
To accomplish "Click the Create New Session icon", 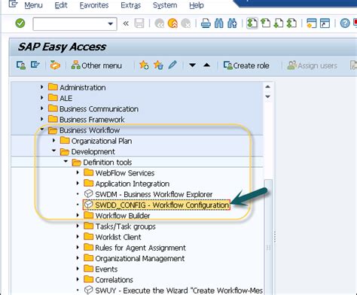I will coord(311,23).
